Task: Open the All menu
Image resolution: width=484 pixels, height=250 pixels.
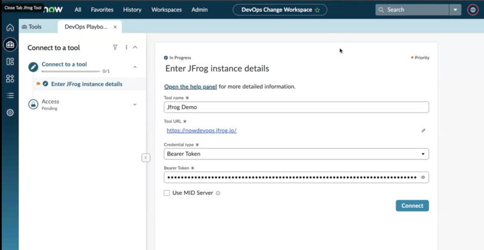Action: point(78,10)
